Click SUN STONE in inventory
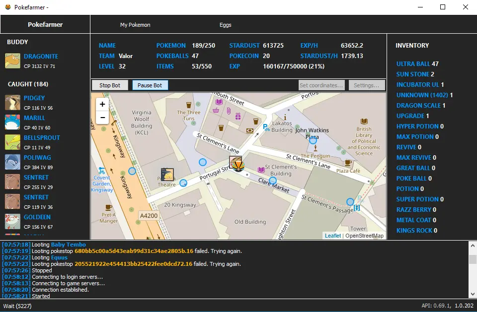The image size is (477, 312). pyautogui.click(x=415, y=74)
